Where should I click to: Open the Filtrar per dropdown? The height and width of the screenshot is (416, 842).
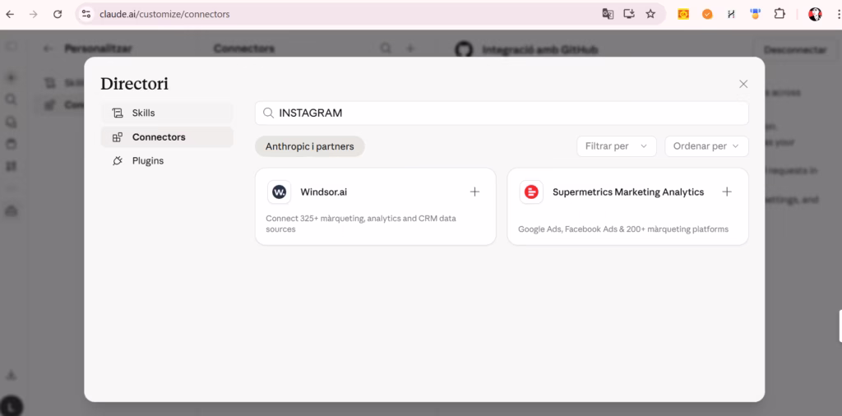pos(617,146)
